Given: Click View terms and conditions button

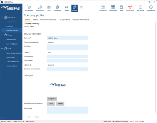Looking at the screenshot, I should coord(51,104).
